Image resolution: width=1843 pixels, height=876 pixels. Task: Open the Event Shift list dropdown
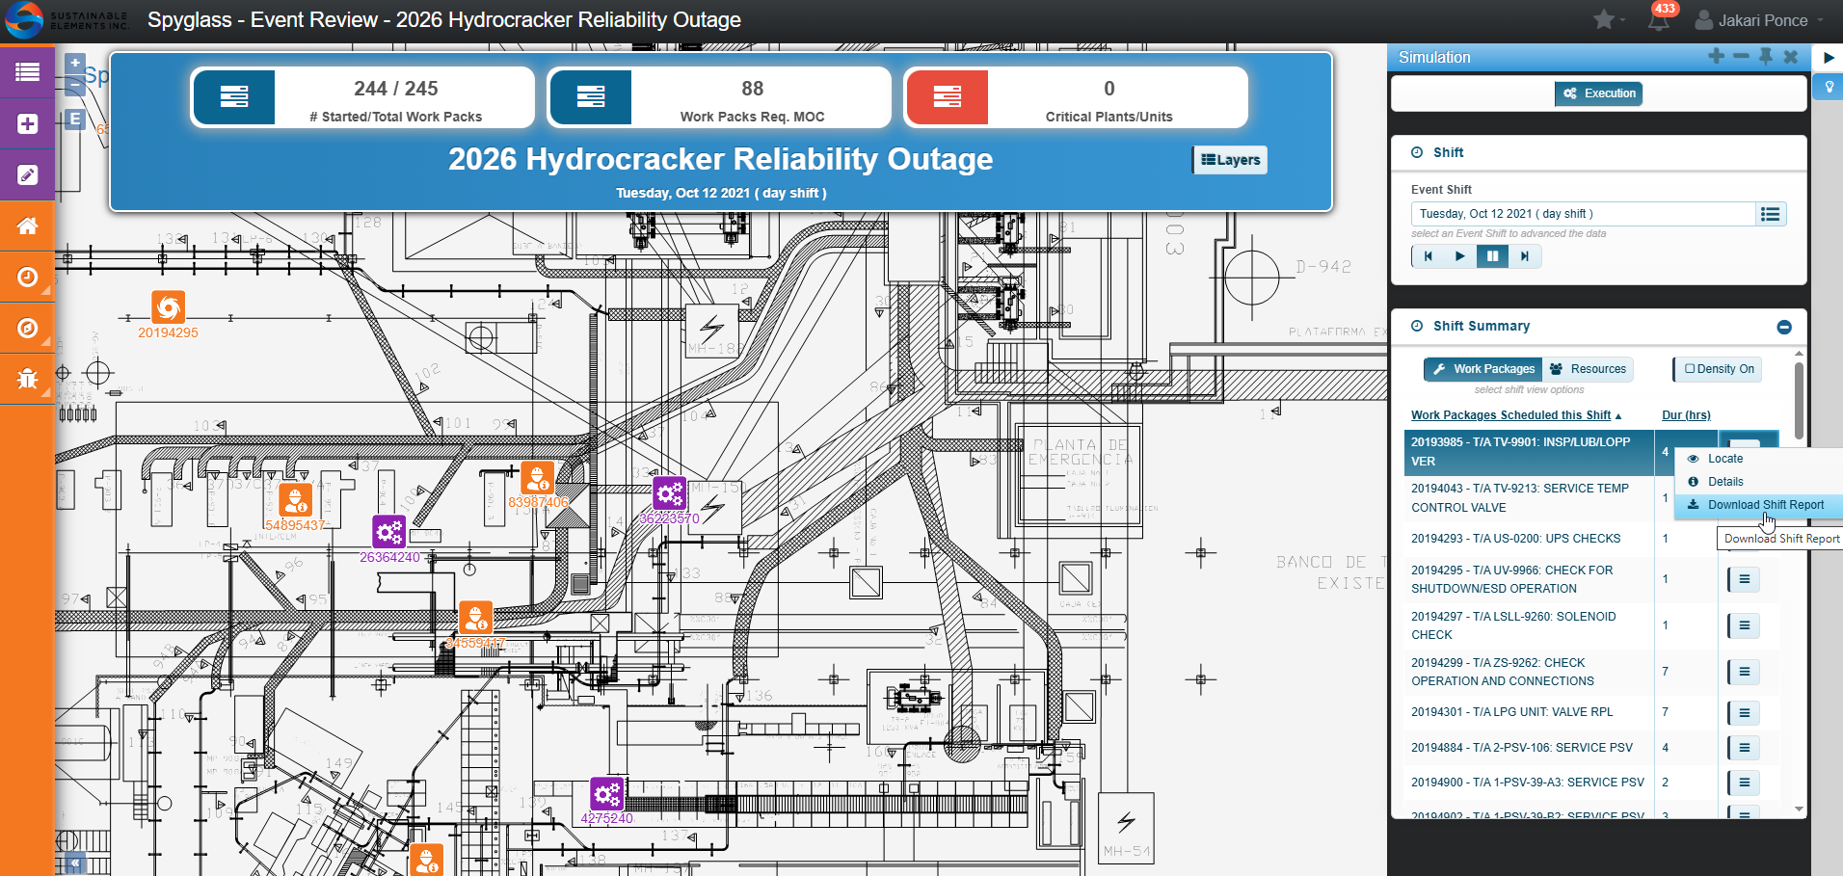coord(1771,214)
